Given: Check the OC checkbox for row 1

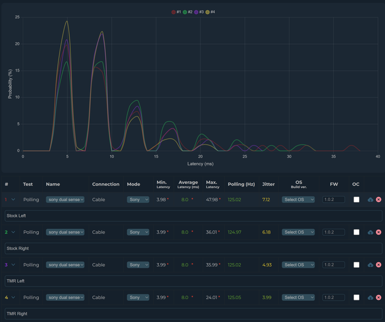Looking at the screenshot, I should (356, 200).
